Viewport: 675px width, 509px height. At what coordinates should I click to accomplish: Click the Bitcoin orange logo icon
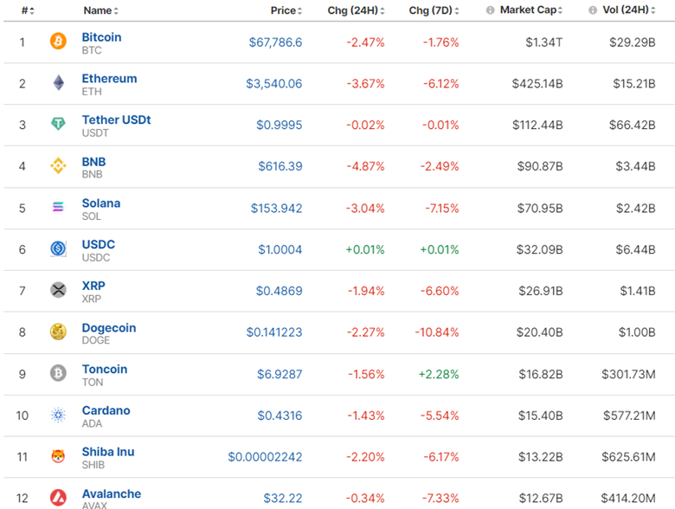[58, 42]
